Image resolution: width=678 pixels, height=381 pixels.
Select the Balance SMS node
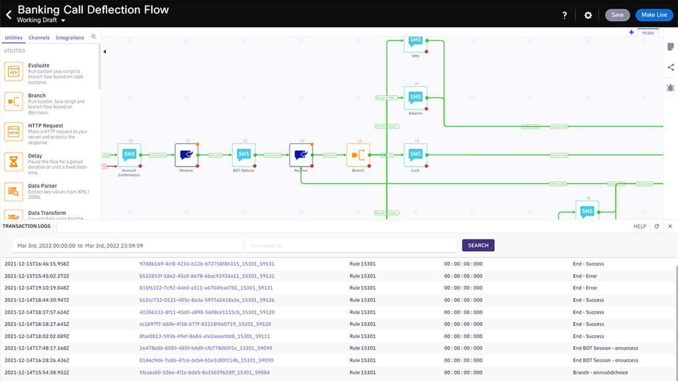click(415, 98)
